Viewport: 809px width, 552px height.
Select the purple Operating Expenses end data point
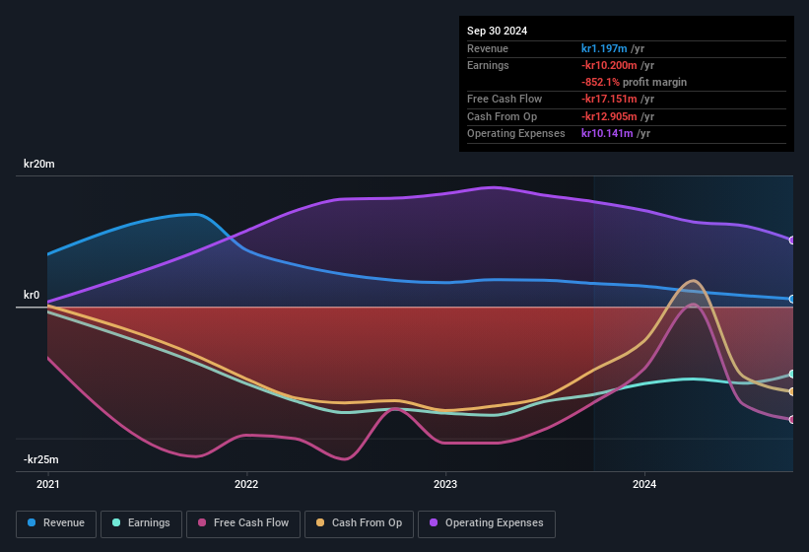point(791,241)
